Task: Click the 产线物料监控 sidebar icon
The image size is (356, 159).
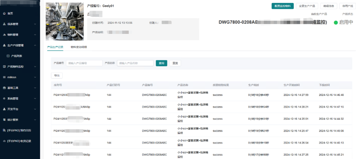Action: click(x=4, y=67)
